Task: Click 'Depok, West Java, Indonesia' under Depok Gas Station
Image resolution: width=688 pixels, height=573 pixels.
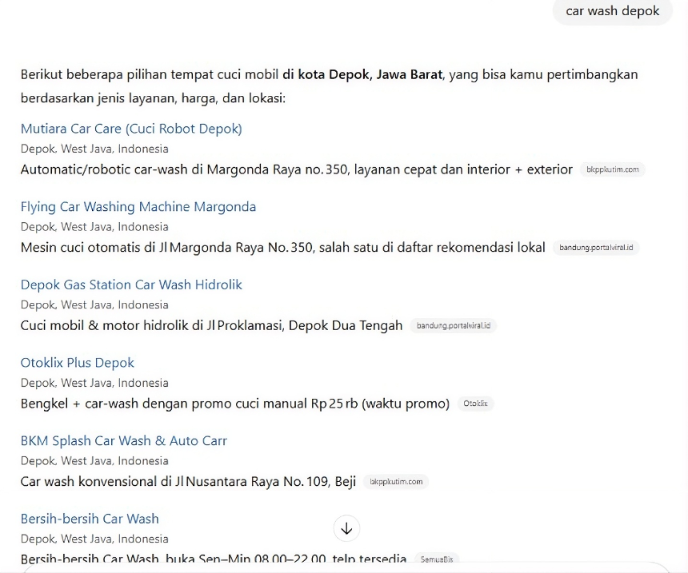Action: point(94,305)
